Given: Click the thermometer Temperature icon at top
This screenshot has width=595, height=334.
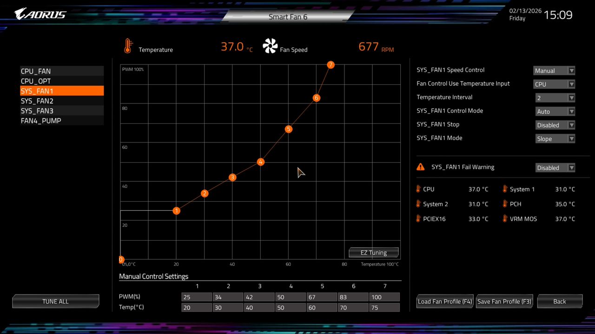Looking at the screenshot, I should point(129,45).
